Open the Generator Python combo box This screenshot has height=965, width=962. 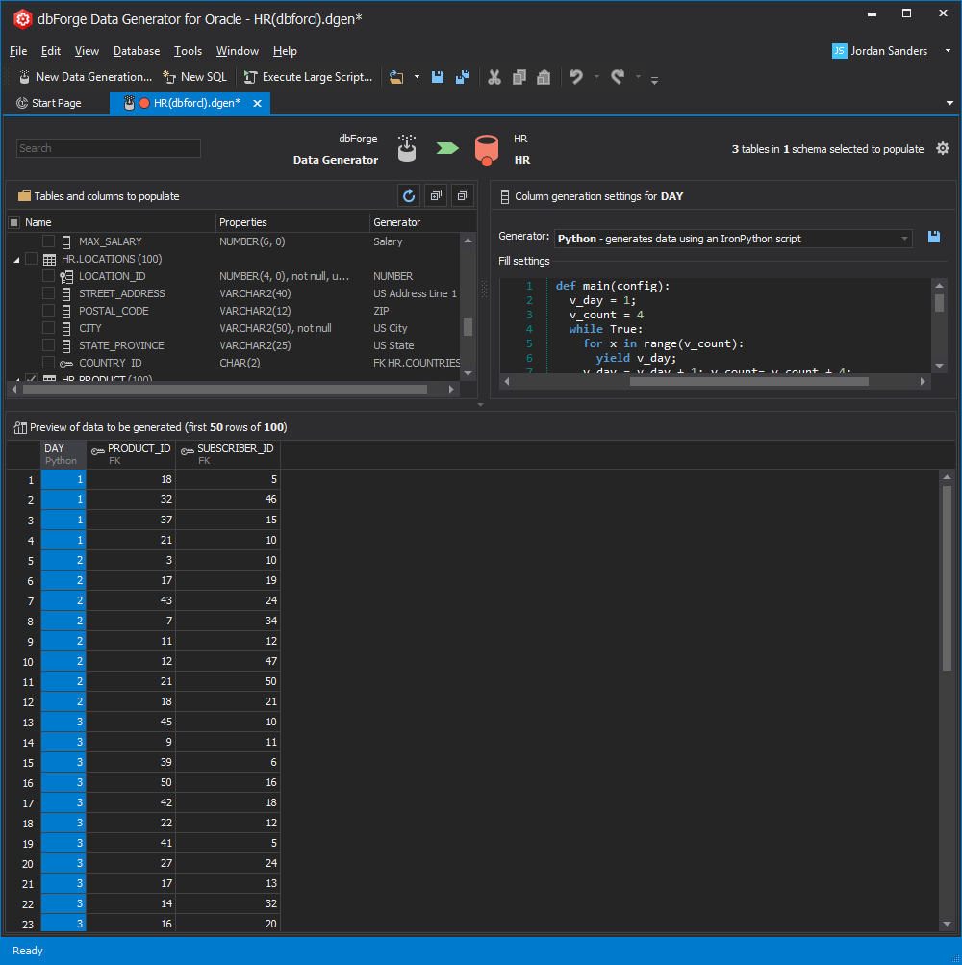coord(732,239)
